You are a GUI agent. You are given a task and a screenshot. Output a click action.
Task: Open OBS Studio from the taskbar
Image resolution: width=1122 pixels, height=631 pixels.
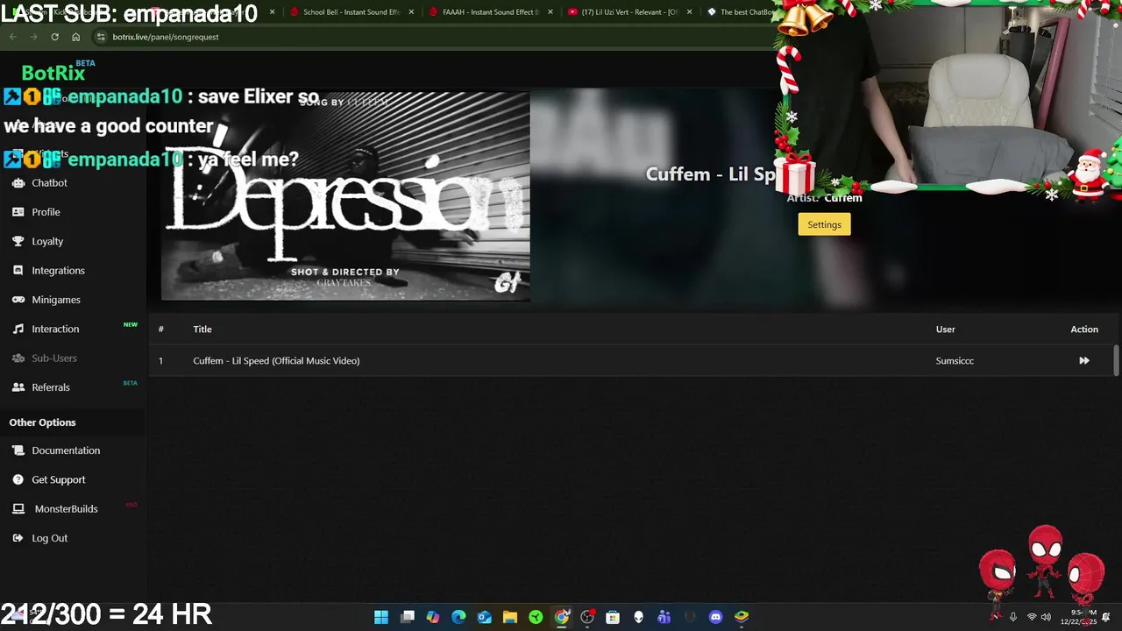coord(587,617)
